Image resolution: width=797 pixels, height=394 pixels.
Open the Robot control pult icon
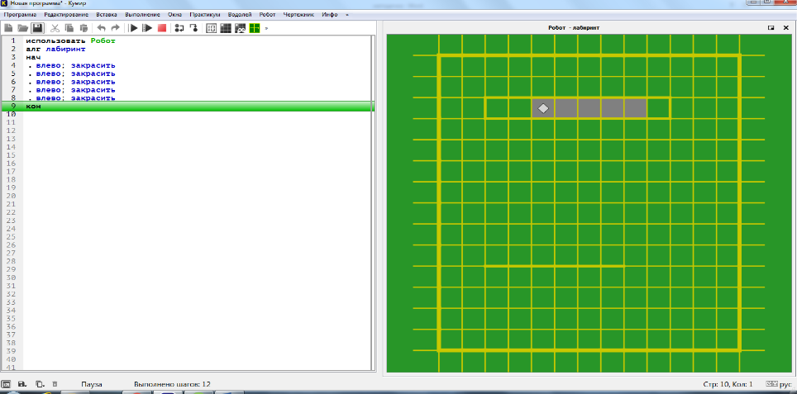click(x=240, y=28)
